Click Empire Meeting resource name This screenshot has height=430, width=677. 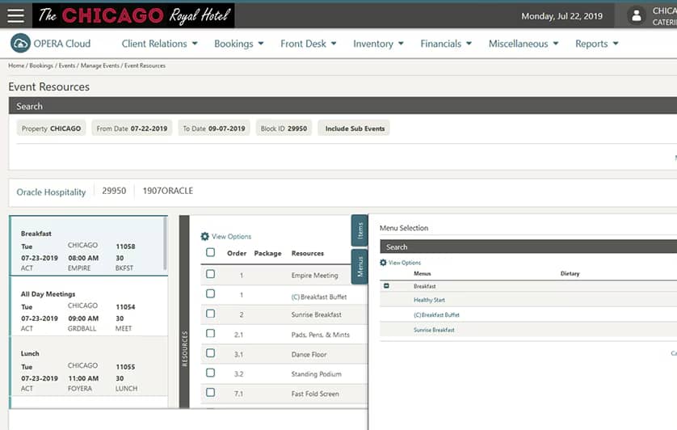(314, 276)
